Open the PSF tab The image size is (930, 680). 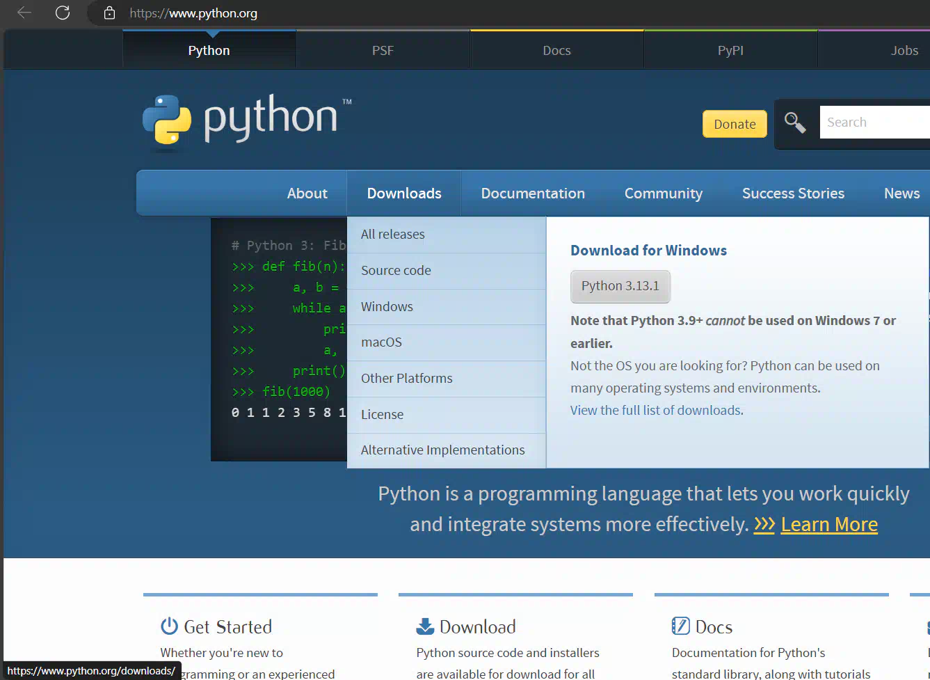(x=383, y=50)
